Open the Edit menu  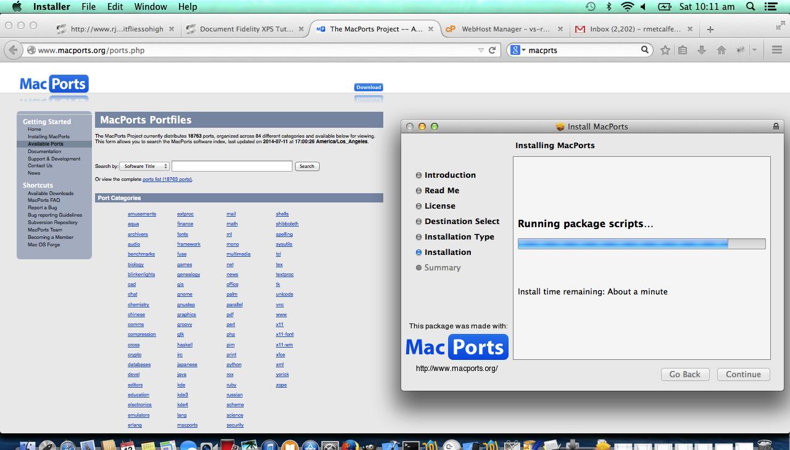point(115,7)
